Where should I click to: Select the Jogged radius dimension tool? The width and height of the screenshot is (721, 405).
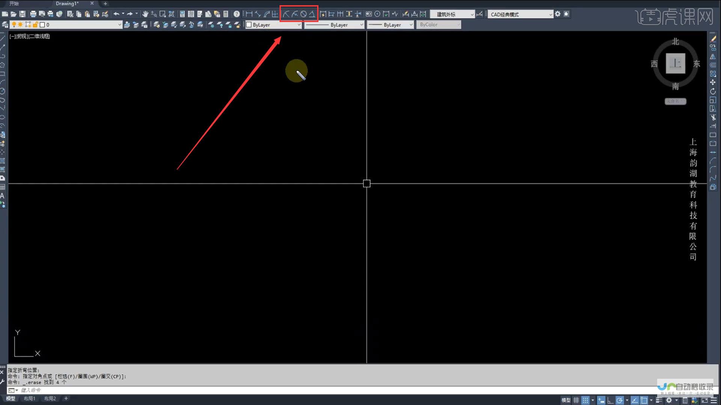(x=295, y=14)
